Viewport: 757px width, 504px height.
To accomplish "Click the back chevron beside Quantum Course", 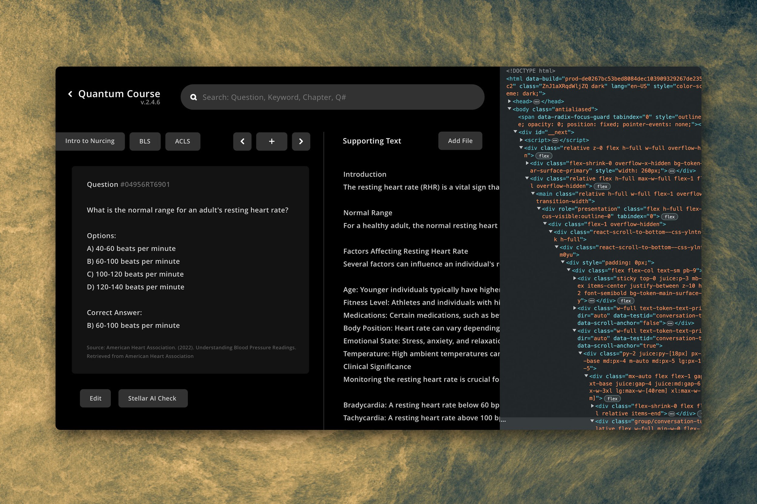I will click(70, 94).
